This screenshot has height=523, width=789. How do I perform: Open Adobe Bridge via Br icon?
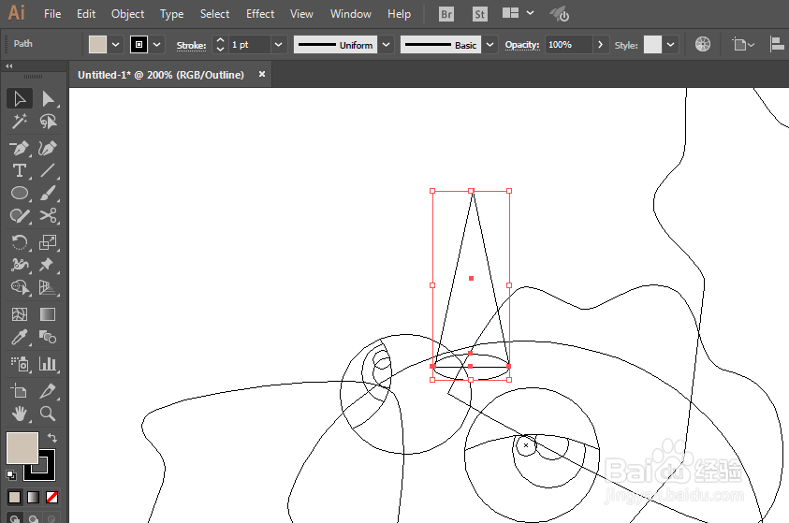click(x=446, y=14)
